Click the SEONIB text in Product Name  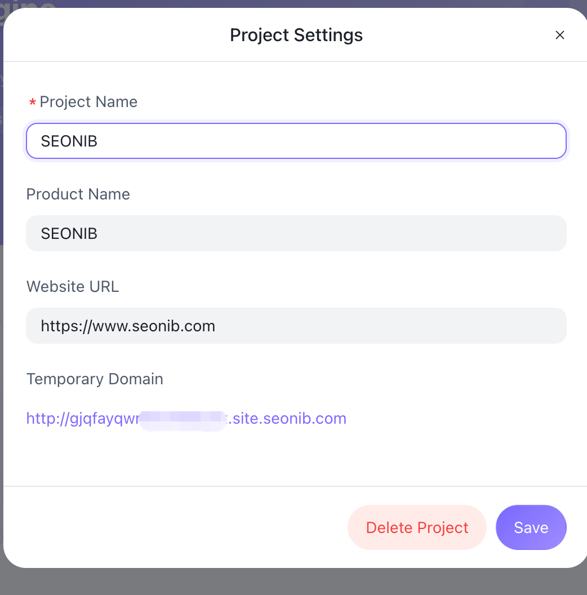[69, 233]
